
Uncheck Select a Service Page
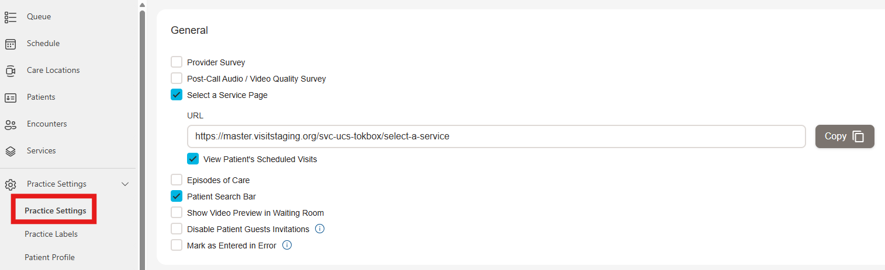(177, 94)
